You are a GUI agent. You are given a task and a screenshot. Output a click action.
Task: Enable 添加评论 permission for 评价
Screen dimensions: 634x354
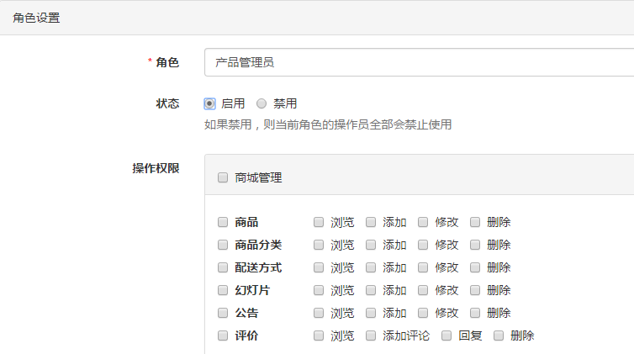click(371, 336)
